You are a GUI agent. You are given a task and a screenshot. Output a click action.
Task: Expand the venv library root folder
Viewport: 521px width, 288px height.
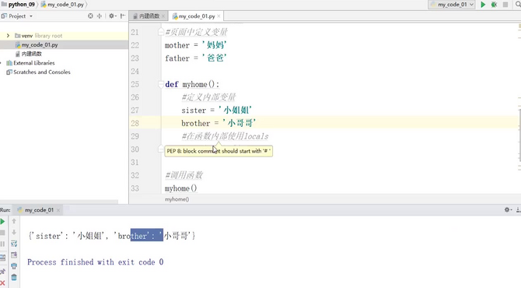click(x=8, y=36)
